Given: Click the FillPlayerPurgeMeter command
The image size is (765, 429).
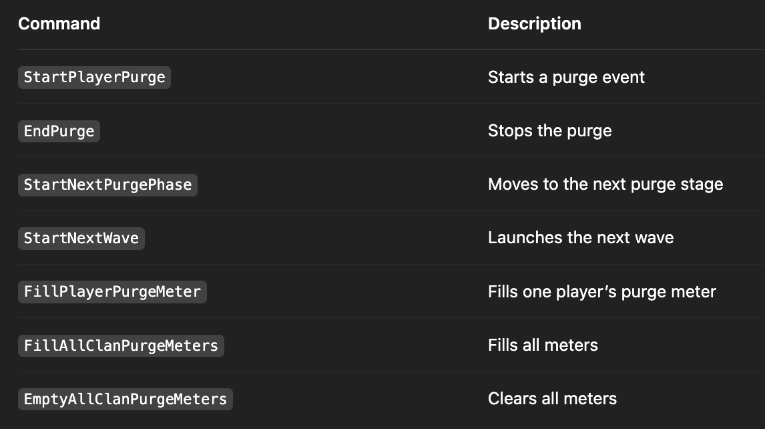Looking at the screenshot, I should click(x=112, y=292).
